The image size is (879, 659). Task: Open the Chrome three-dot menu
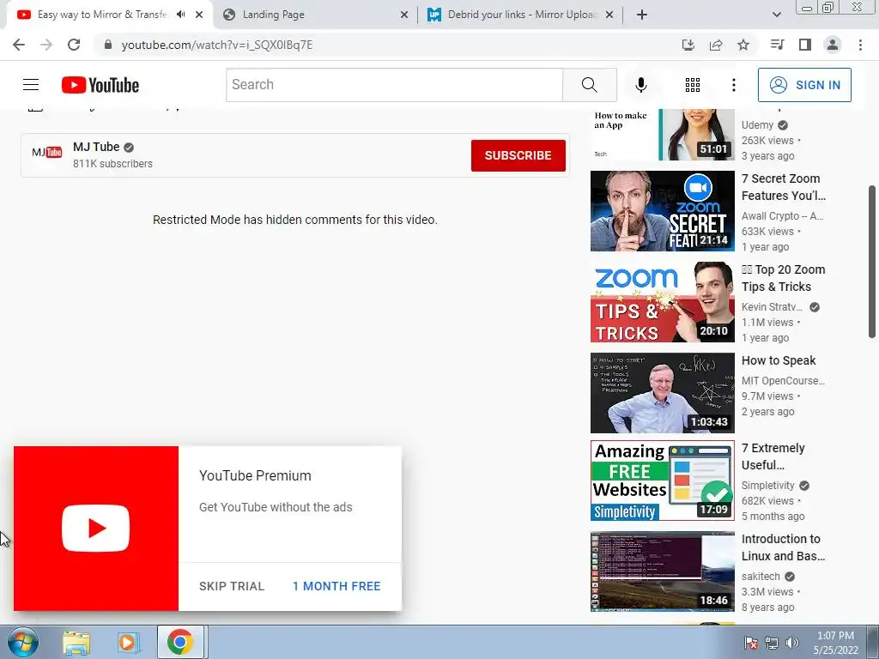pos(860,45)
